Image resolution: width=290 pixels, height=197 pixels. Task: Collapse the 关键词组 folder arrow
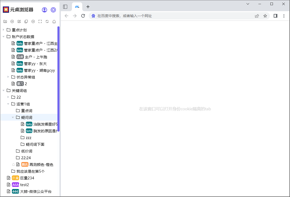(x=3, y=90)
